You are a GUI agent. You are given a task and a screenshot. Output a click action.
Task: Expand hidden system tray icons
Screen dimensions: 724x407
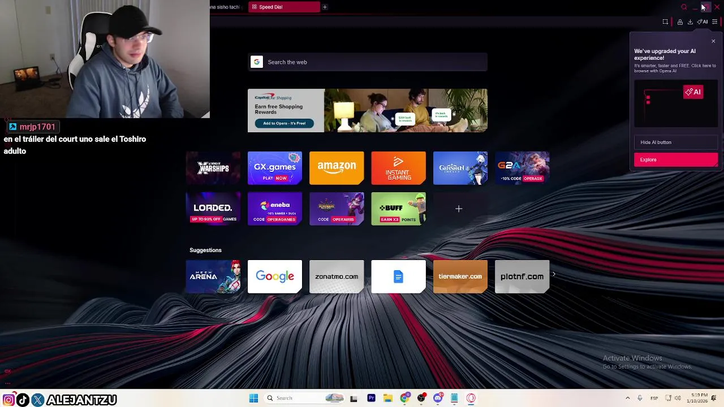point(627,398)
